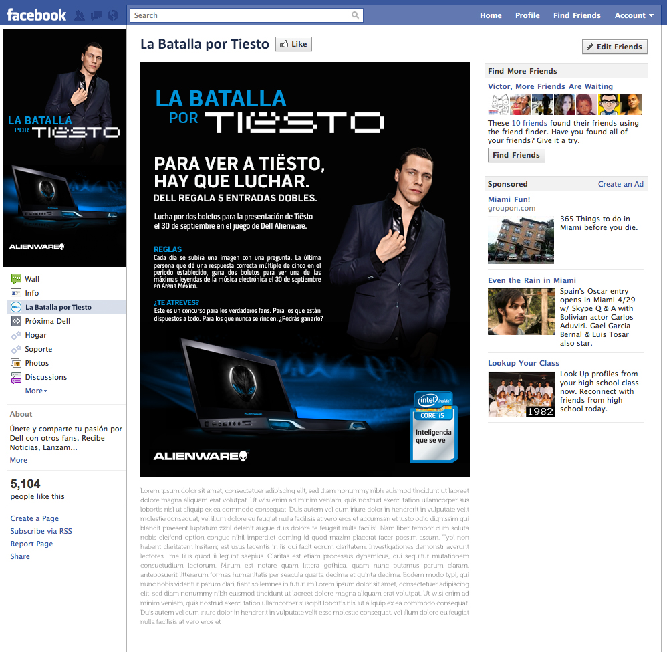This screenshot has height=652, width=667.
Task: Click the Miami building ad thumbnail
Action: click(x=521, y=240)
